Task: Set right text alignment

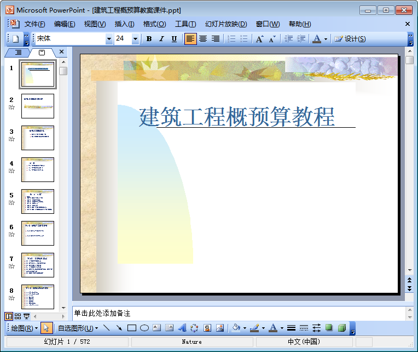Action: tap(216, 39)
